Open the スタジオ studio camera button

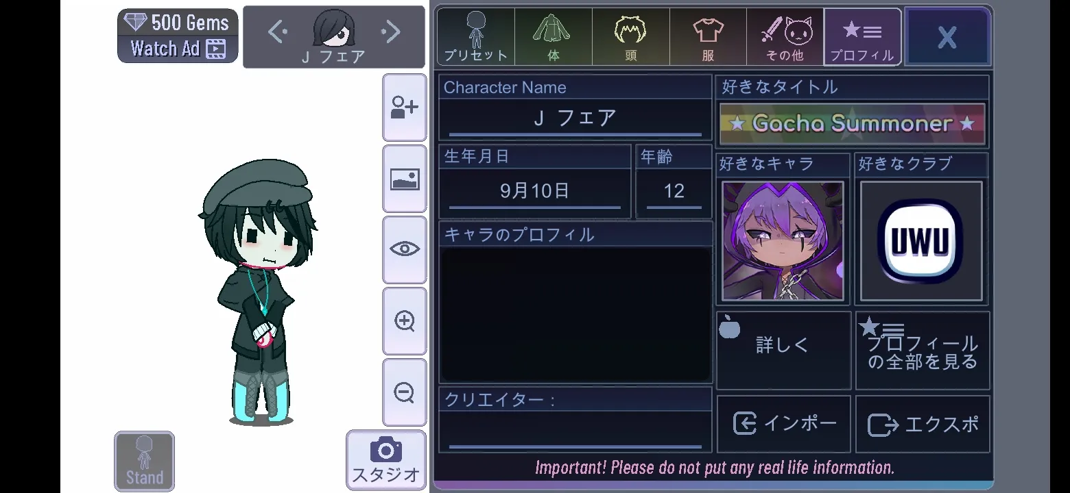(x=385, y=459)
